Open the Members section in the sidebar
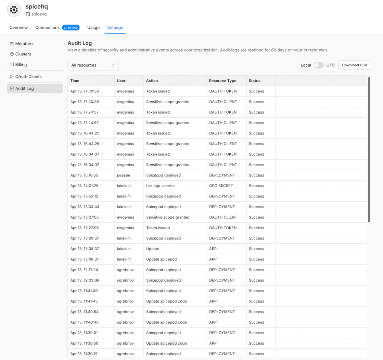Image resolution: width=383 pixels, height=360 pixels. (24, 43)
